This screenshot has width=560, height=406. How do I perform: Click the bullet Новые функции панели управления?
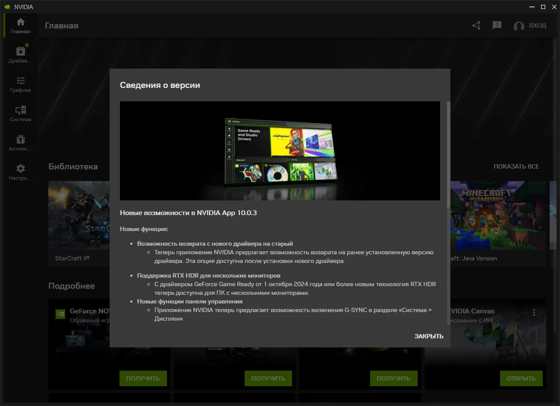click(190, 302)
